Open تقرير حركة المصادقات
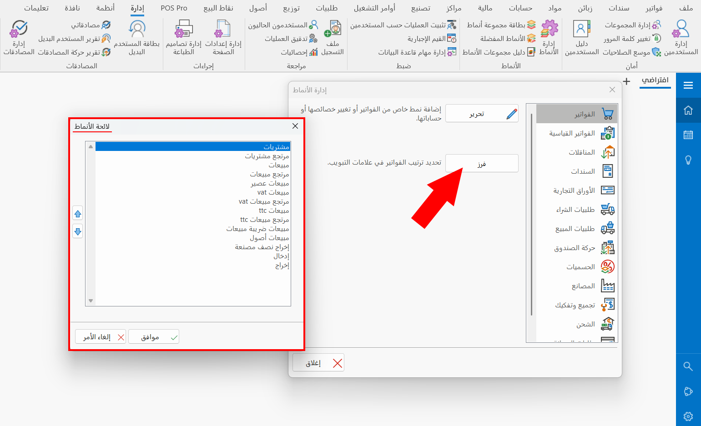 pyautogui.click(x=74, y=52)
